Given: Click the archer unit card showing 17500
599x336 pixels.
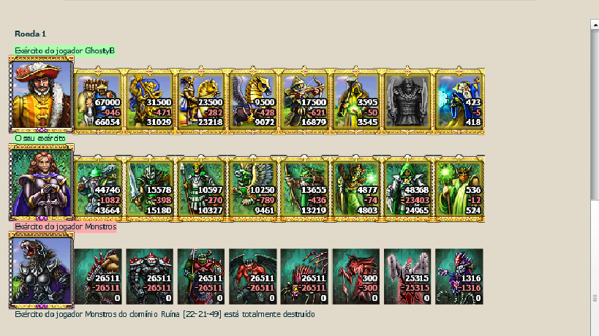Looking at the screenshot, I should [x=304, y=101].
